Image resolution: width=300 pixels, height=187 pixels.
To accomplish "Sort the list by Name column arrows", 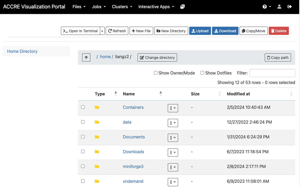I will pos(161,94).
